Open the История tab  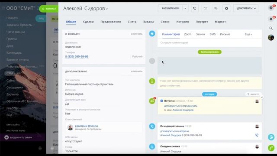tap(183, 22)
